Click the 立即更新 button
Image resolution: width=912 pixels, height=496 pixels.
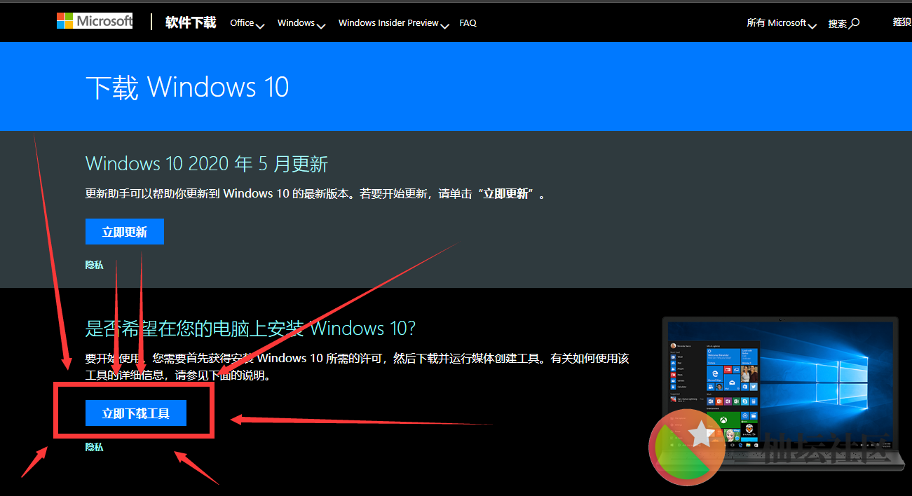click(125, 232)
